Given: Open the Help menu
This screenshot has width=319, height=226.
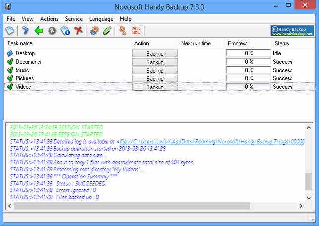Looking at the screenshot, I should tap(126, 19).
